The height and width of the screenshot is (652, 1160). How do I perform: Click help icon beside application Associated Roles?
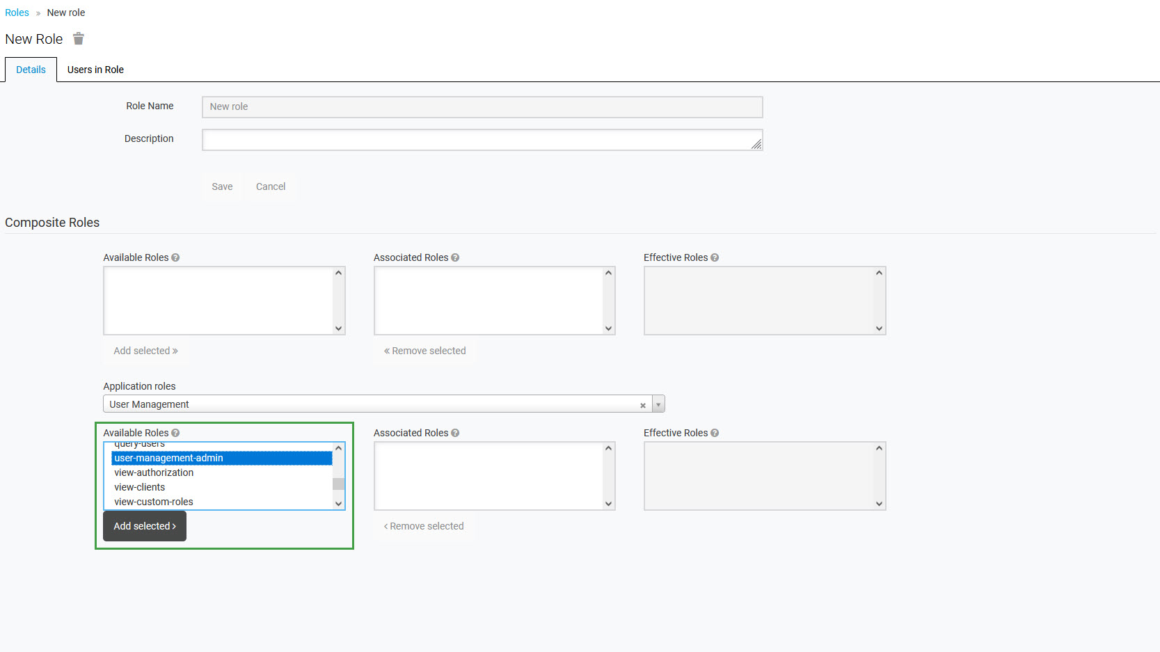[x=455, y=433]
